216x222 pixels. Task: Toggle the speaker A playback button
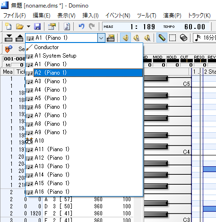(147, 38)
